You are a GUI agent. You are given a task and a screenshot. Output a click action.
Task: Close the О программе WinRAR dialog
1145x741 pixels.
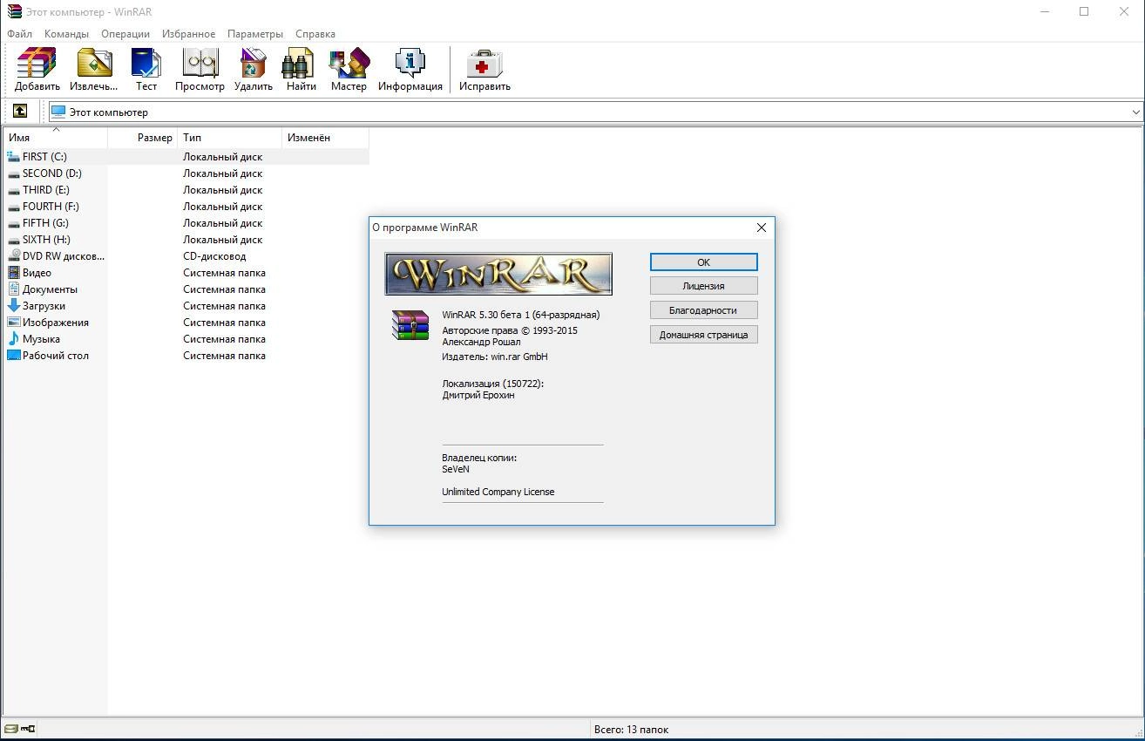[x=761, y=228]
